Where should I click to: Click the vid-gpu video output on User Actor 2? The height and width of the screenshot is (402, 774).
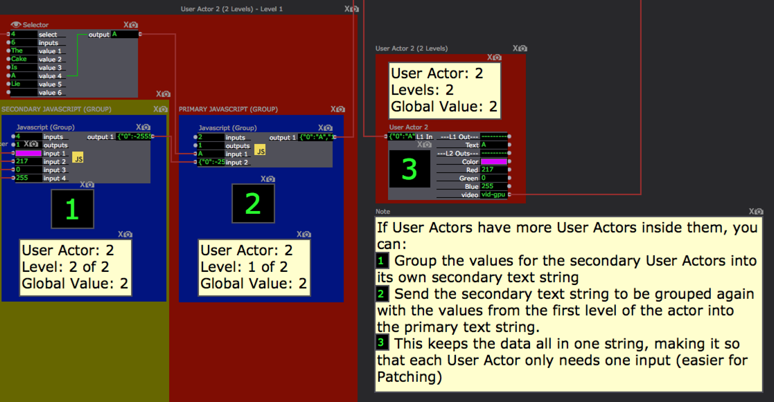pyautogui.click(x=493, y=195)
